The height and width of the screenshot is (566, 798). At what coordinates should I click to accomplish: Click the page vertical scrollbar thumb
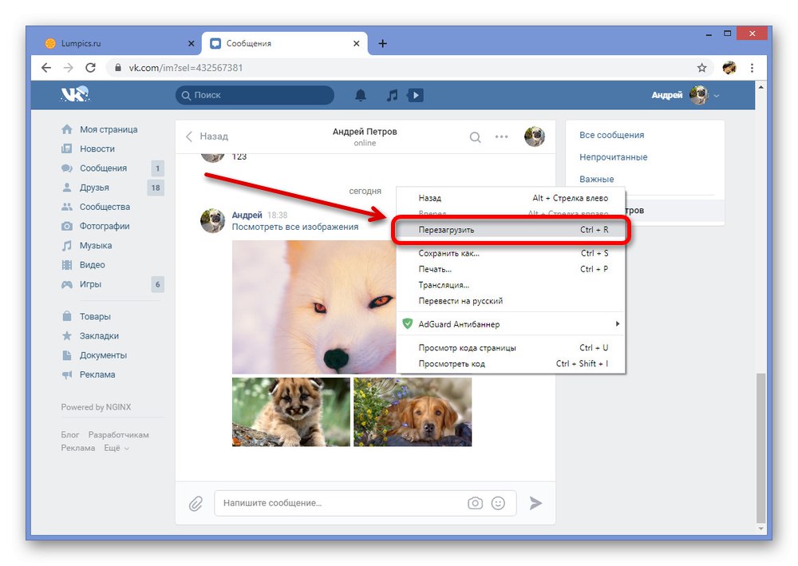point(760,448)
